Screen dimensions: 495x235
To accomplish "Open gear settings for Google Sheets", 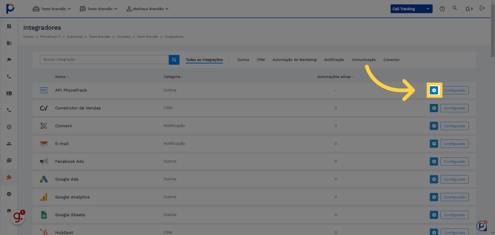I will point(434,215).
